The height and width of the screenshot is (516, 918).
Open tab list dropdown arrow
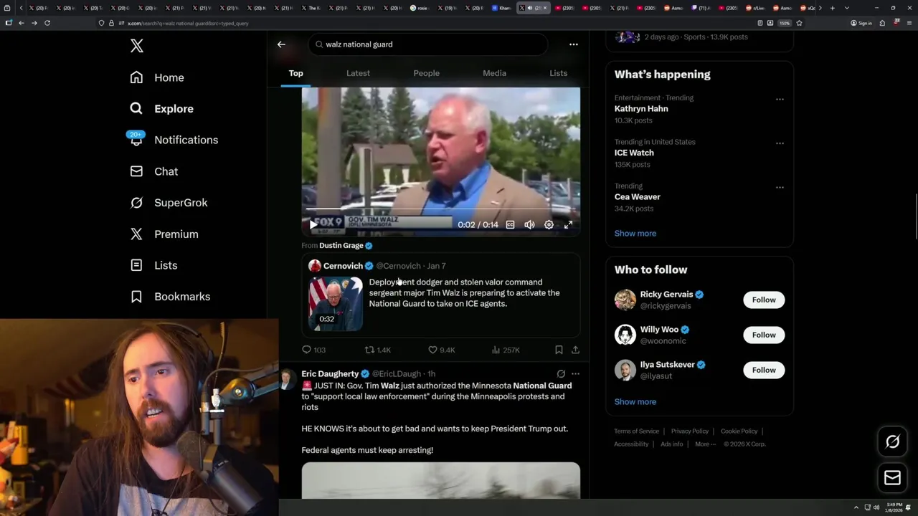tap(847, 8)
